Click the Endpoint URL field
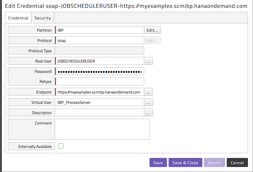 click(x=99, y=92)
